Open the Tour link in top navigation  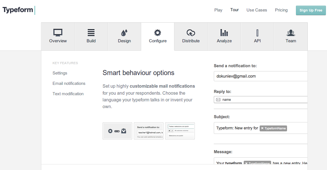click(x=234, y=10)
